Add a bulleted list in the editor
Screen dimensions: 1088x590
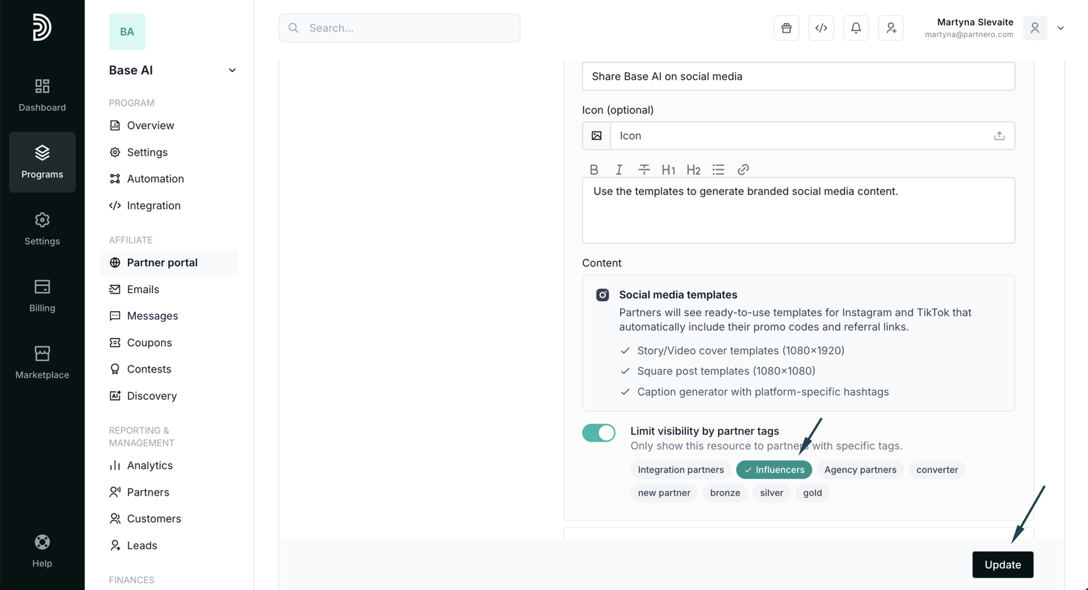point(718,170)
